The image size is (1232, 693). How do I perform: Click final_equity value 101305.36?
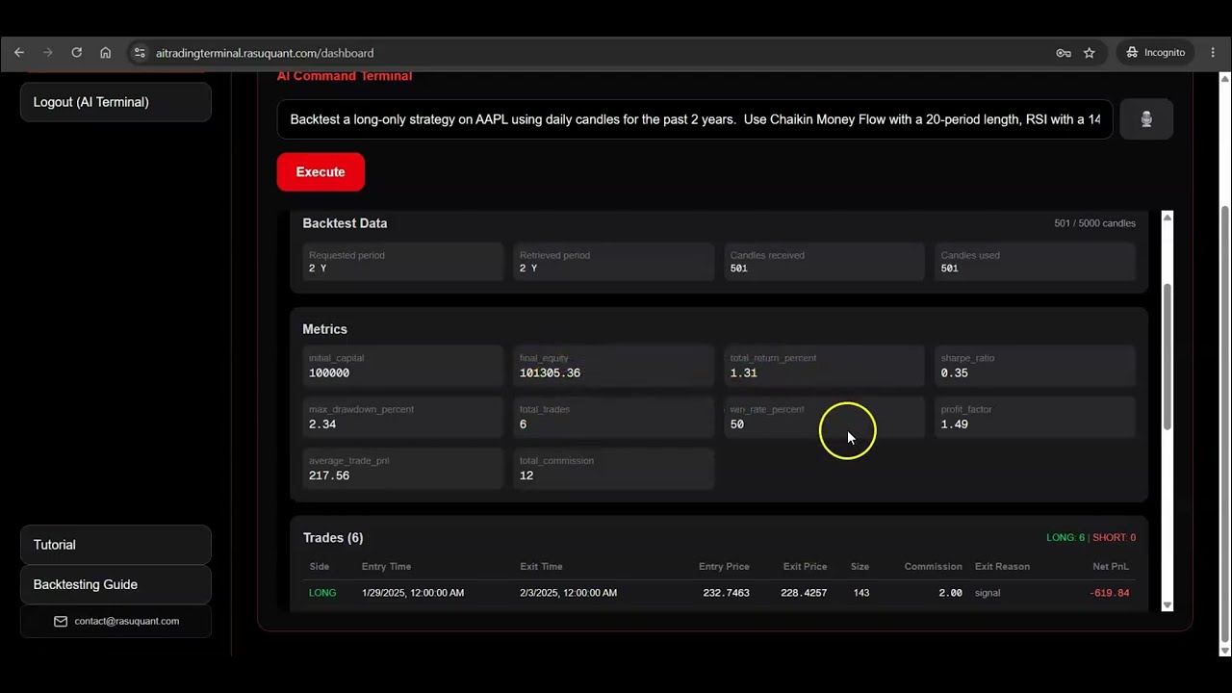[550, 373]
